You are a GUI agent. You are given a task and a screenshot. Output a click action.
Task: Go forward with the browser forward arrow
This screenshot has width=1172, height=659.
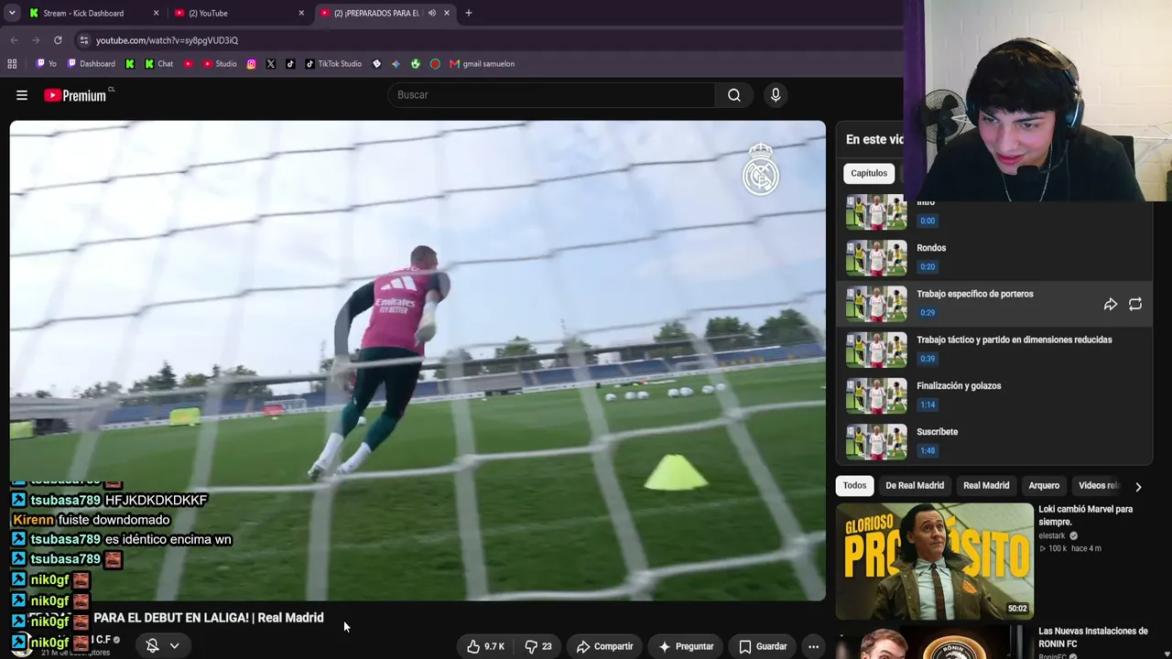36,40
